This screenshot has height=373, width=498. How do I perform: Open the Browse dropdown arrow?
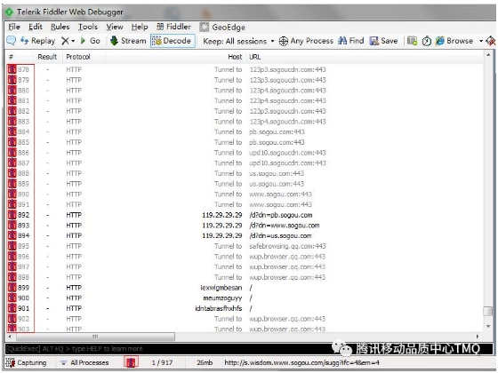point(481,41)
